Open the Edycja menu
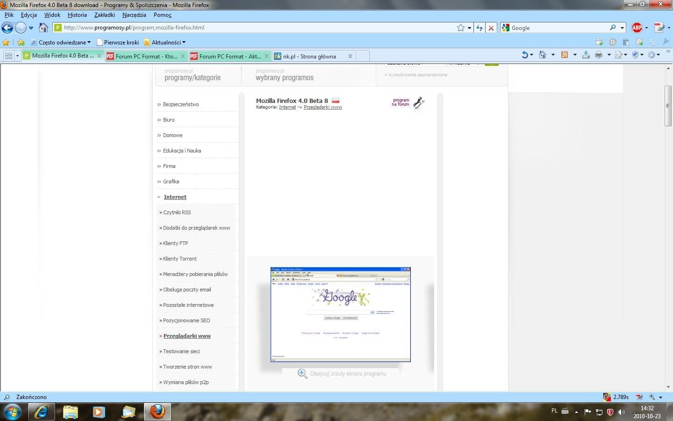Image resolution: width=673 pixels, height=421 pixels. (29, 15)
